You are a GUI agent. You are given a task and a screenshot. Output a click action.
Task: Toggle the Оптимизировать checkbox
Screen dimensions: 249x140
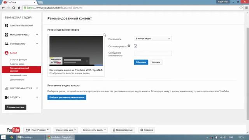135,46
